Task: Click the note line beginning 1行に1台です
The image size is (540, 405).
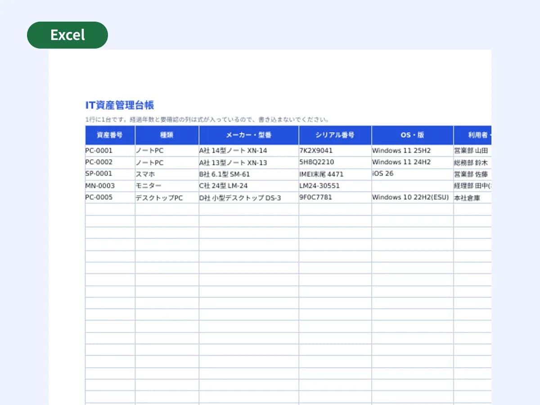Action: coord(207,120)
